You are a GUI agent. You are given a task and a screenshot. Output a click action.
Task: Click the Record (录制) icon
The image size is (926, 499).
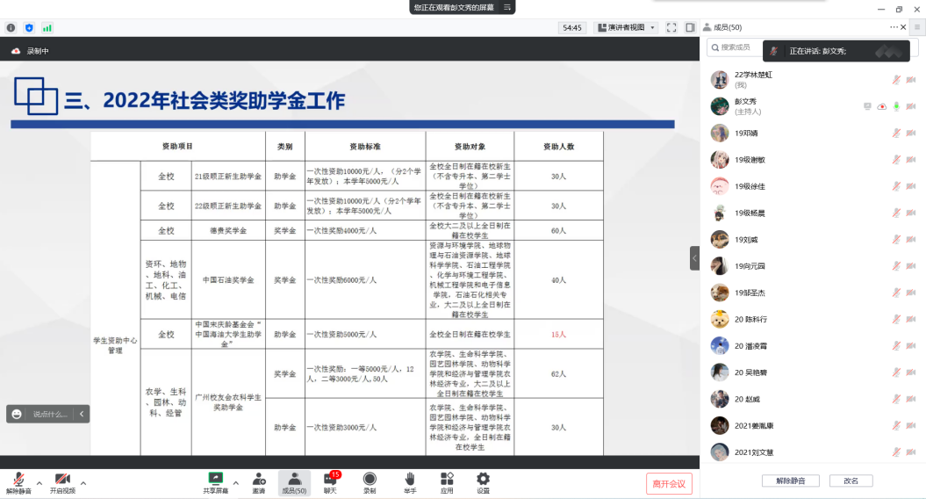point(370,479)
